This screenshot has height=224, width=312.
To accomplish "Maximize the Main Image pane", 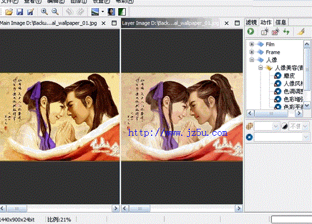I will tap(114, 23).
